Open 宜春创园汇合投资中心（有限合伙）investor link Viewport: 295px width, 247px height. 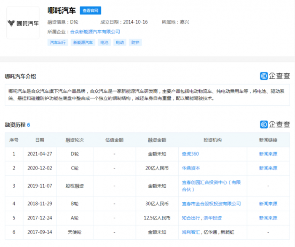(211, 186)
